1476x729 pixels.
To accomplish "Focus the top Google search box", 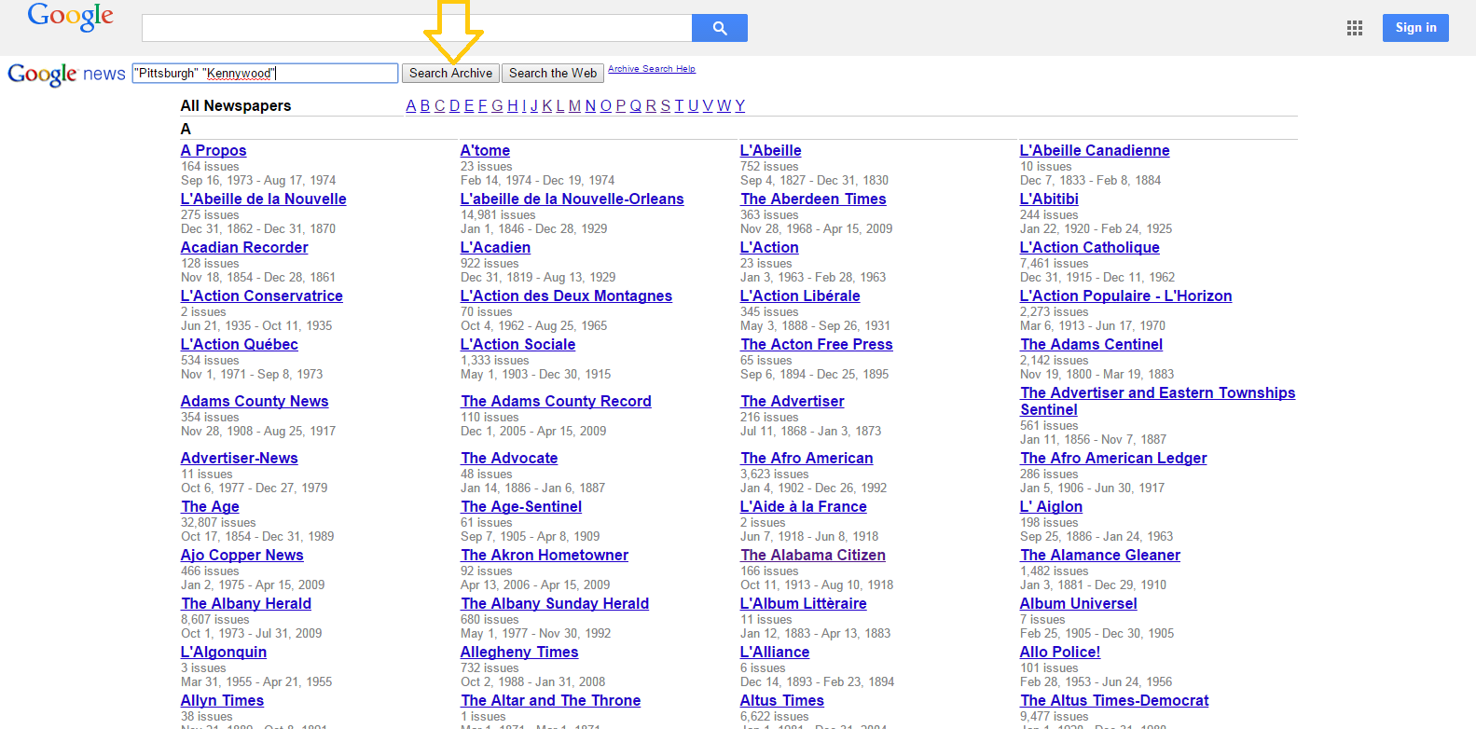I will pos(417,28).
